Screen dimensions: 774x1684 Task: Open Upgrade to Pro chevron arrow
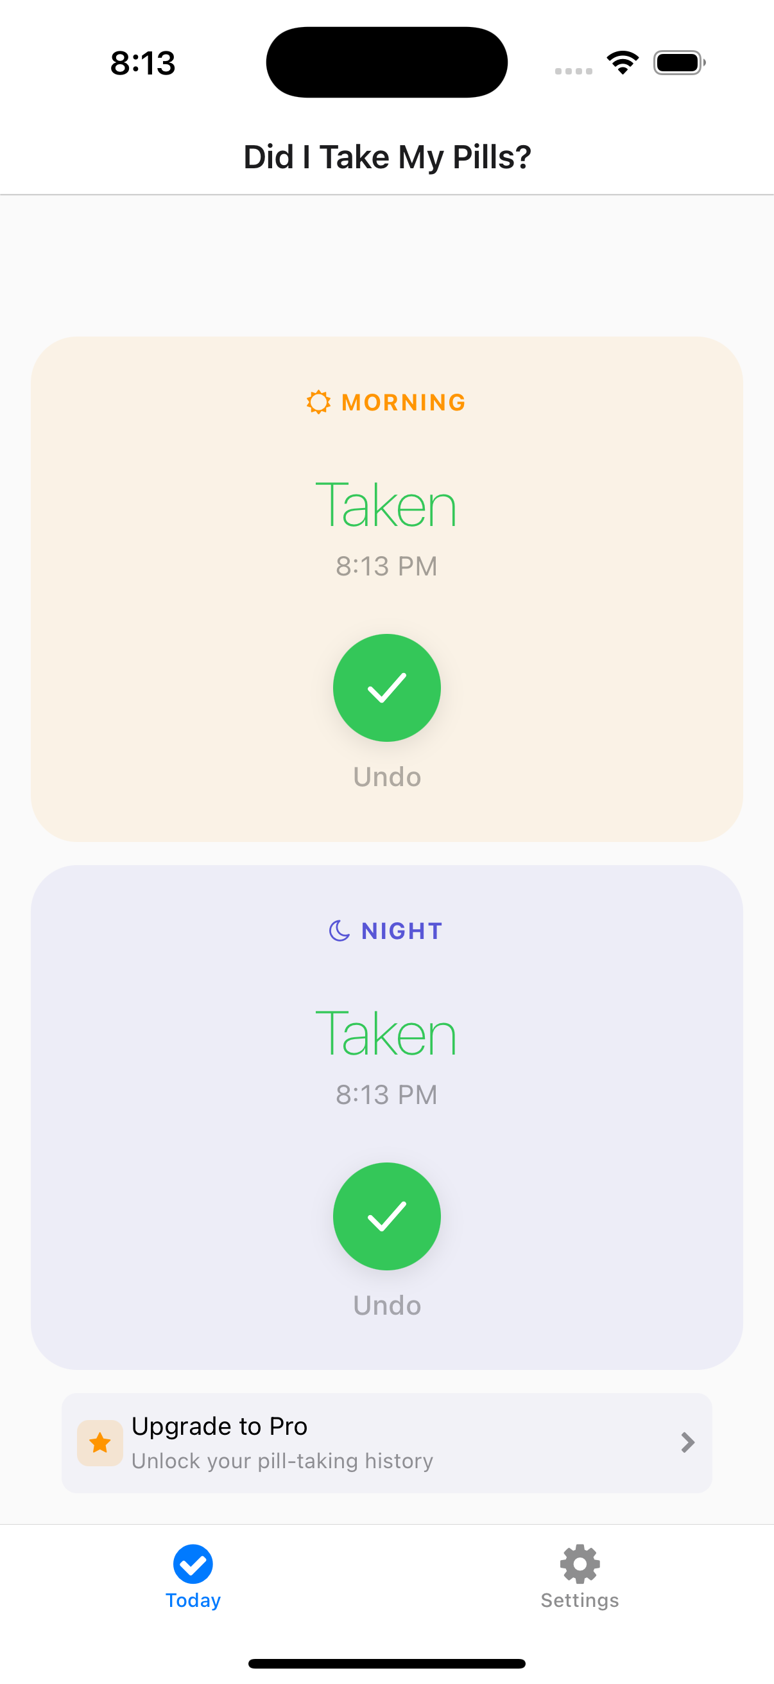coord(687,1442)
